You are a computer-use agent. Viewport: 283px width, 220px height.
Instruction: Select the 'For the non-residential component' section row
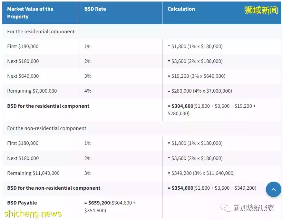click(47, 128)
